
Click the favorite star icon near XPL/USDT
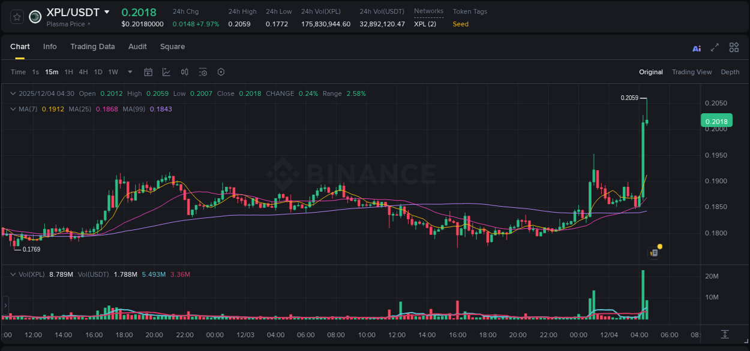click(16, 16)
